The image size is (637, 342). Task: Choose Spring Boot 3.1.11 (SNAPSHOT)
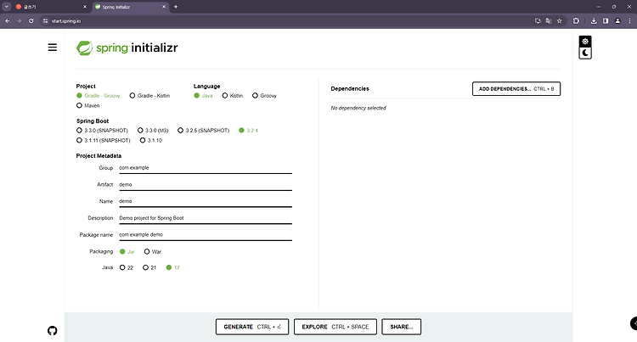[x=104, y=140]
